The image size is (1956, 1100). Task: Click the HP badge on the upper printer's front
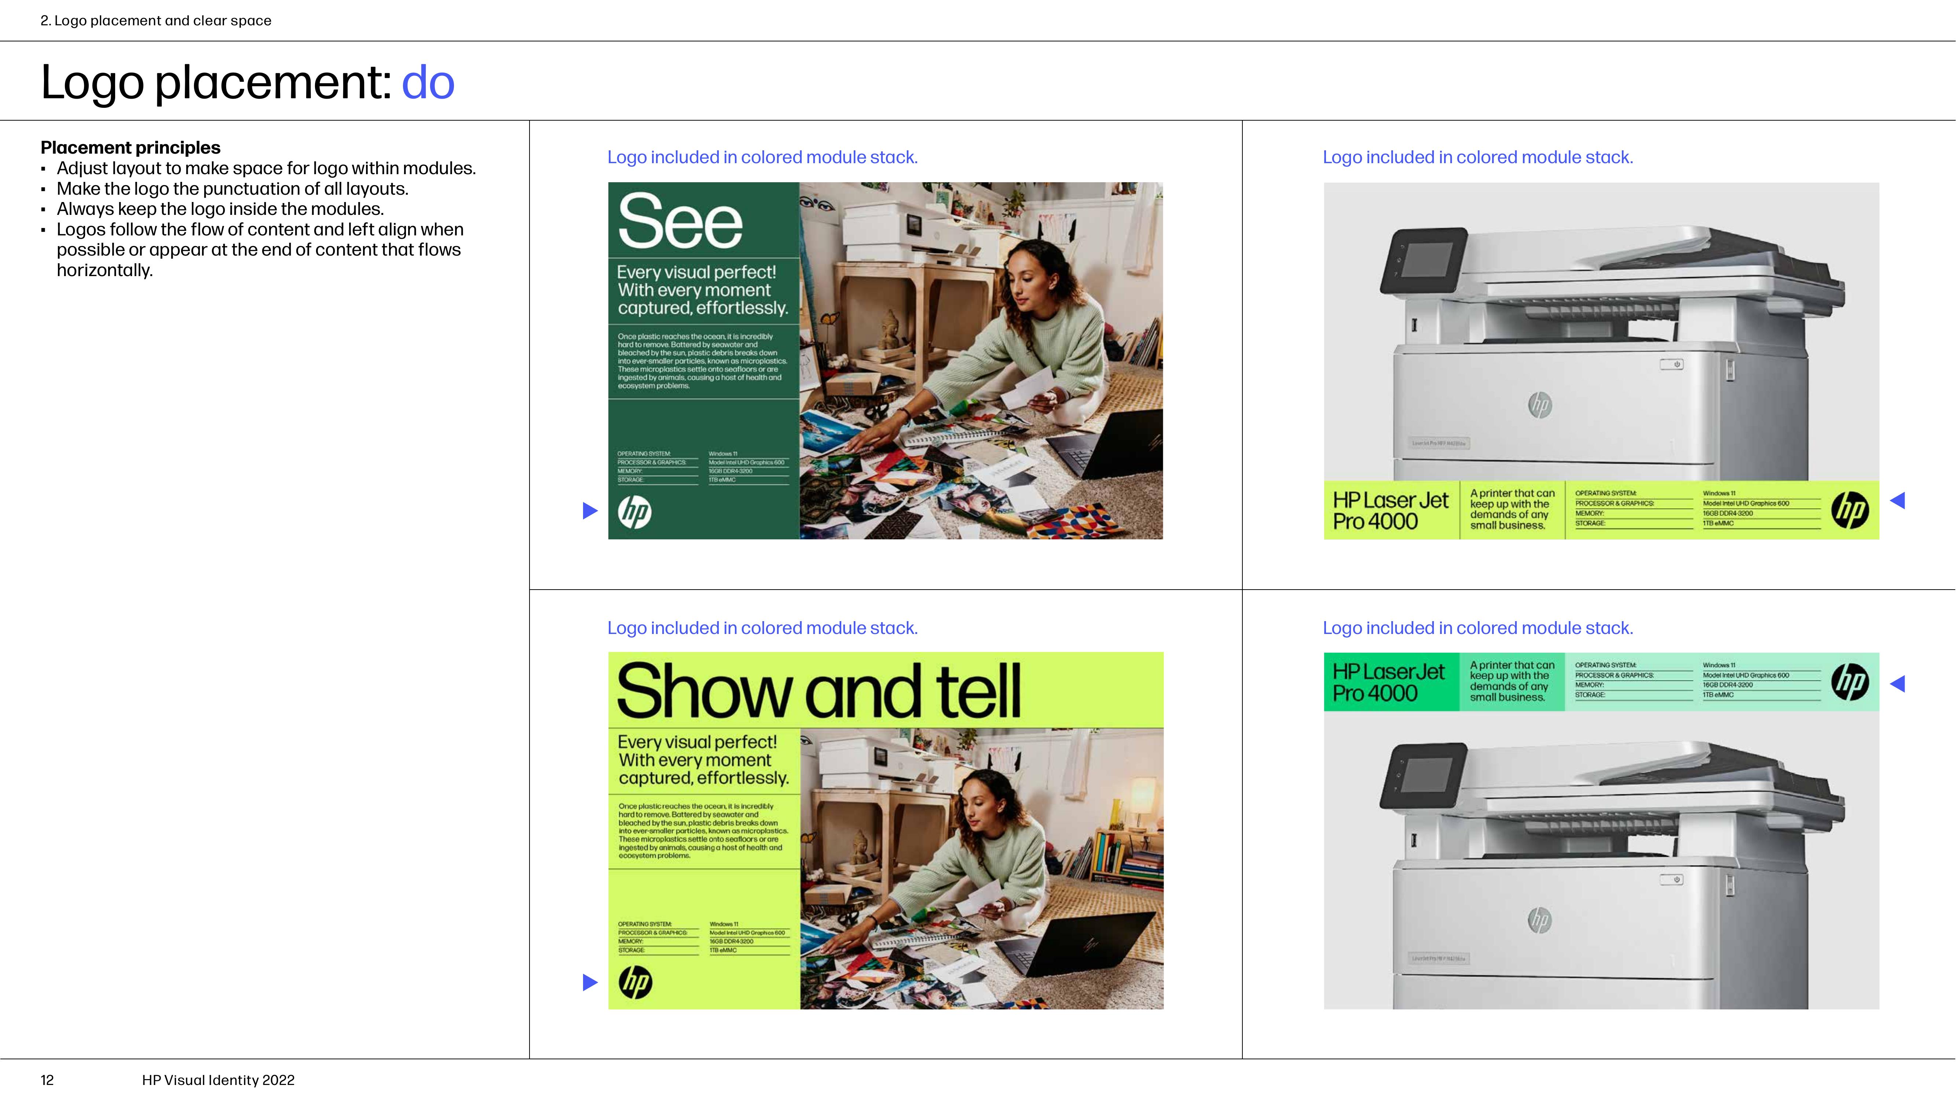click(1540, 405)
